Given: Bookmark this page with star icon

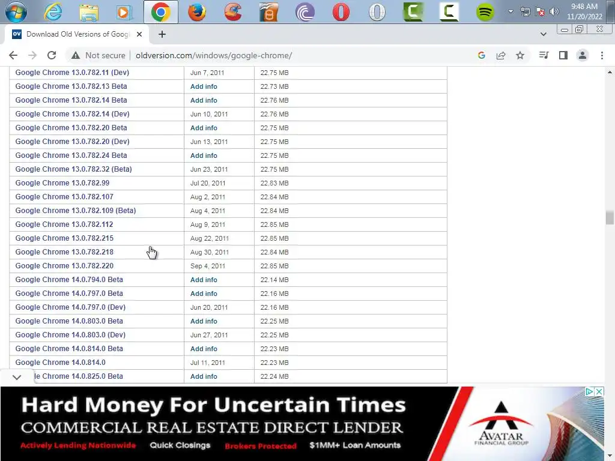Looking at the screenshot, I should (520, 55).
